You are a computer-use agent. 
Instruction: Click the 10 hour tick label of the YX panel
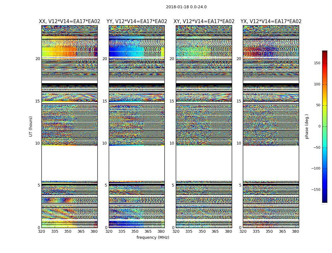pyautogui.click(x=239, y=143)
